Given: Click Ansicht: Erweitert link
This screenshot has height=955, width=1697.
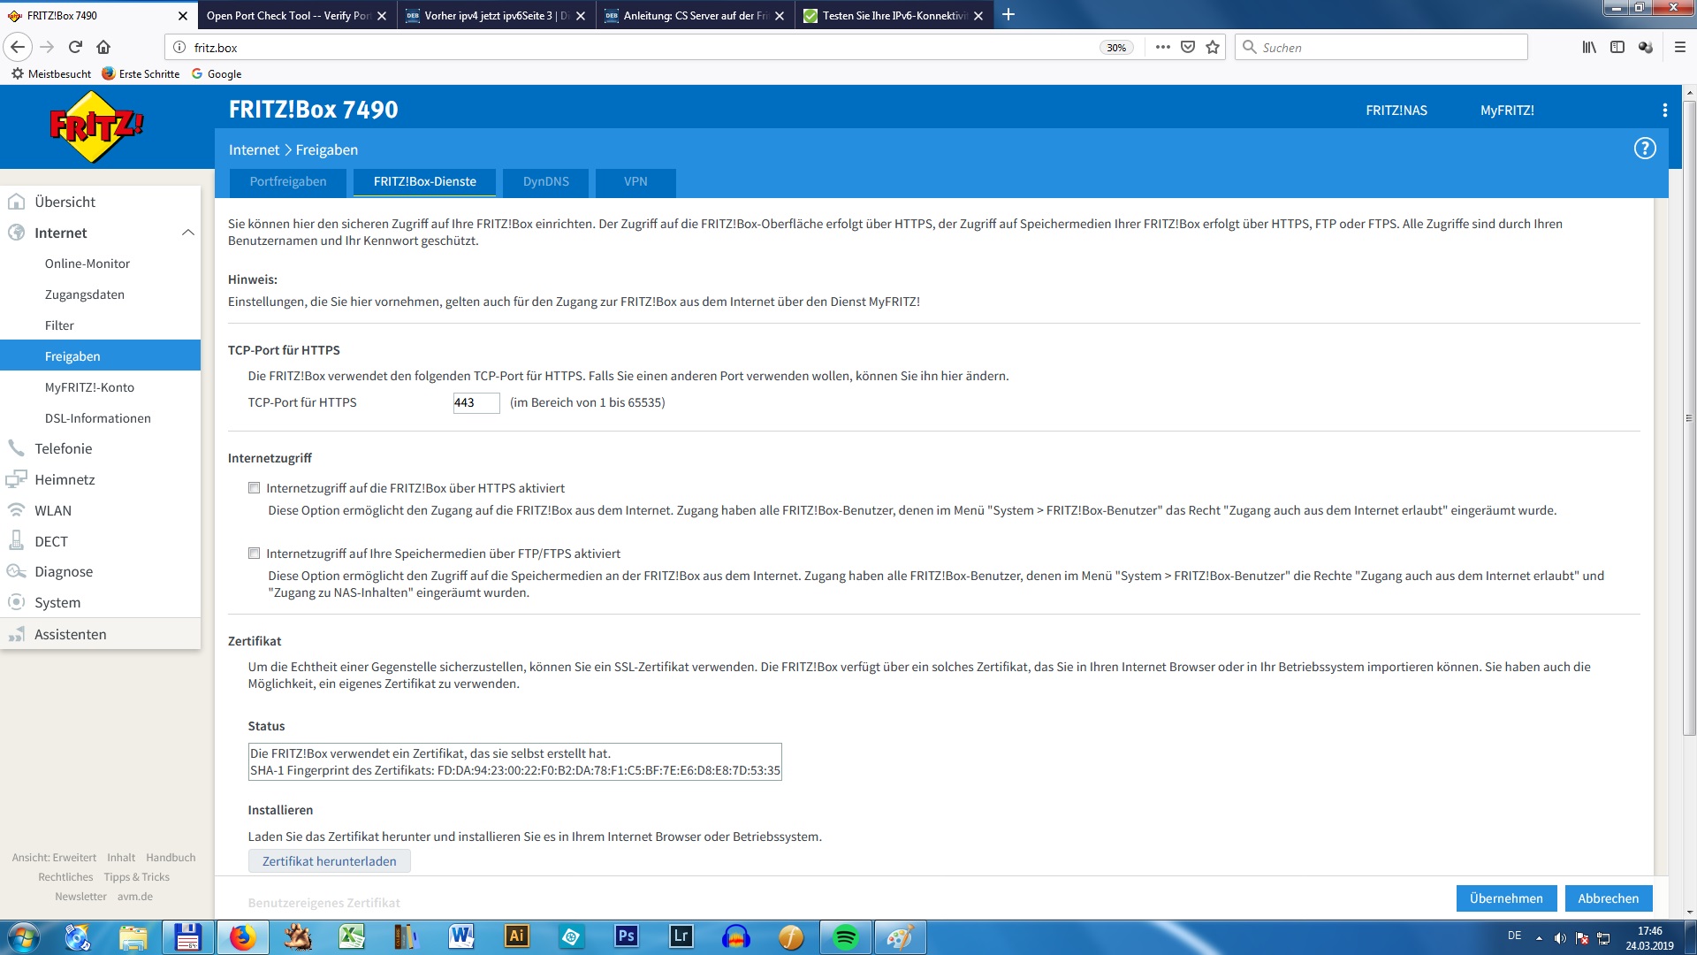Looking at the screenshot, I should coord(54,858).
